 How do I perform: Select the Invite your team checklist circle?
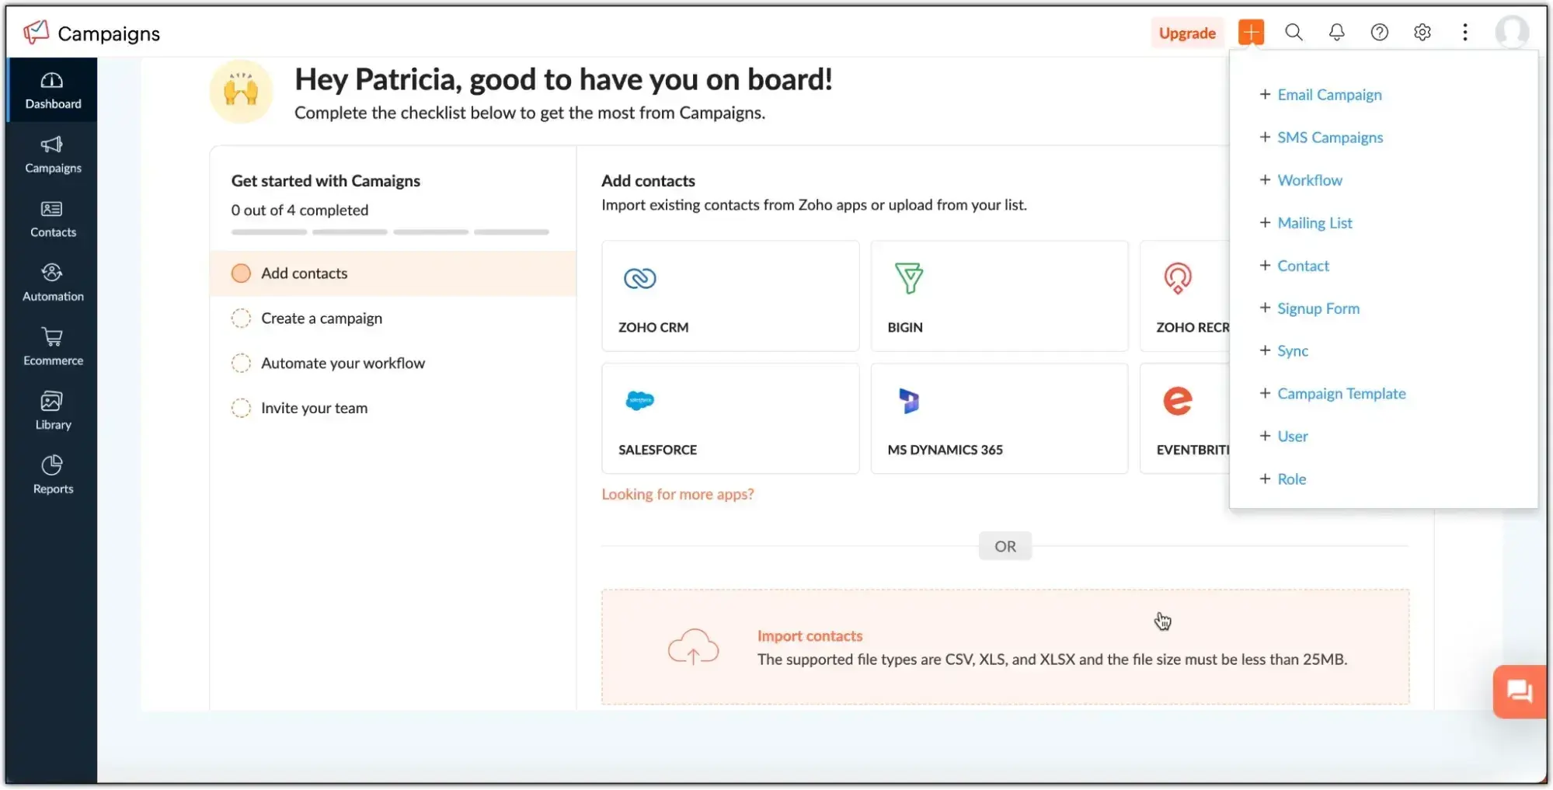(241, 407)
